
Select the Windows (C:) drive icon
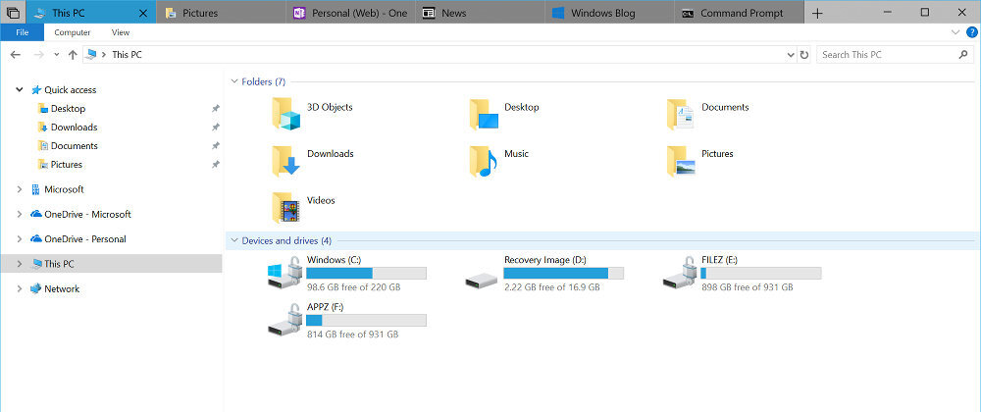285,272
